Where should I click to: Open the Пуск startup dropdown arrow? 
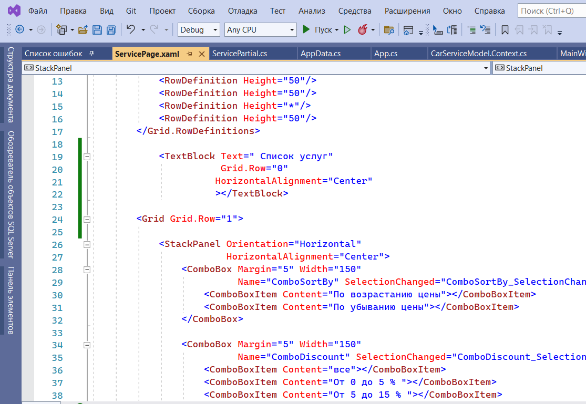337,30
